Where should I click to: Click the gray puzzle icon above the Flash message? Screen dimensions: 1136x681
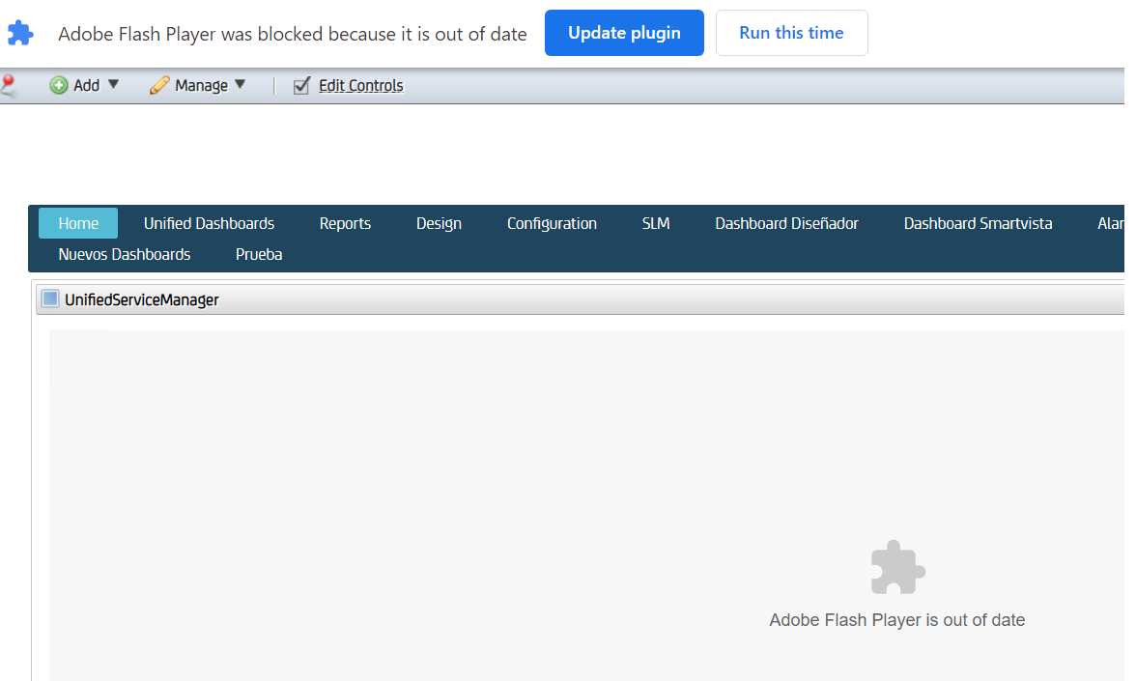coord(896,567)
